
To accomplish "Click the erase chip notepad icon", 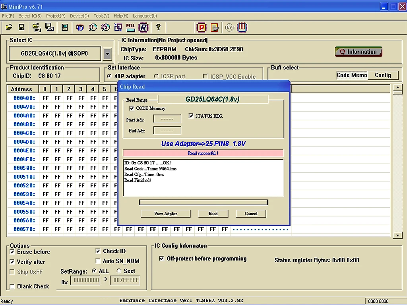I will click(x=214, y=27).
